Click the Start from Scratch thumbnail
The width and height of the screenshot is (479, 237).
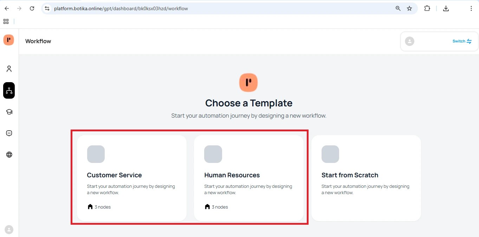(330, 154)
